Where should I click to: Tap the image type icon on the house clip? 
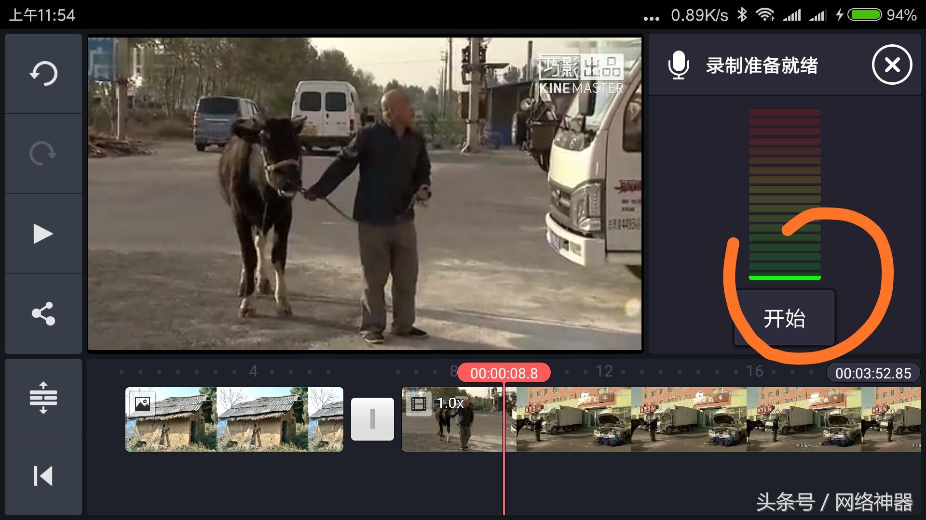click(x=142, y=403)
